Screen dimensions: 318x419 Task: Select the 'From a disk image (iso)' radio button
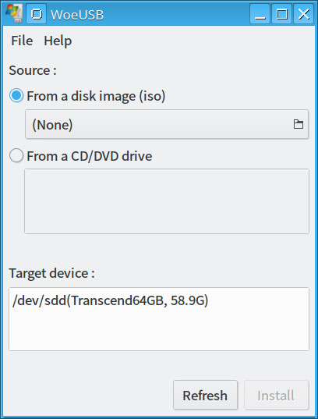point(16,96)
